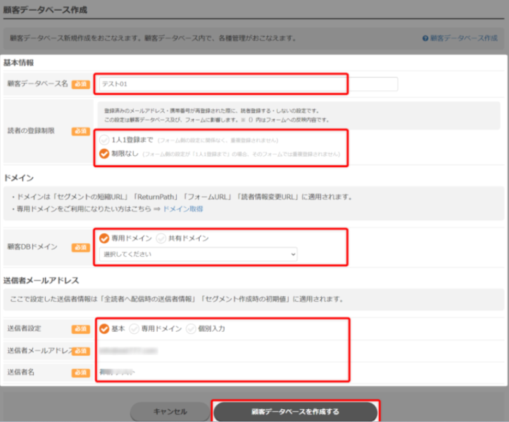Choose 専用ドメイン for 顧客DBドメイン

[x=104, y=238]
